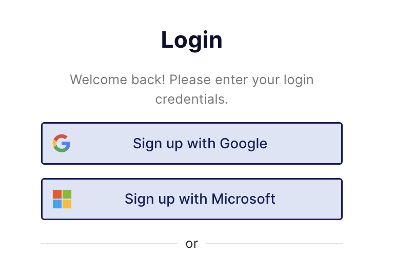Image resolution: width=394 pixels, height=274 pixels.
Task: Click the red square in Microsoft logo
Action: (x=57, y=194)
